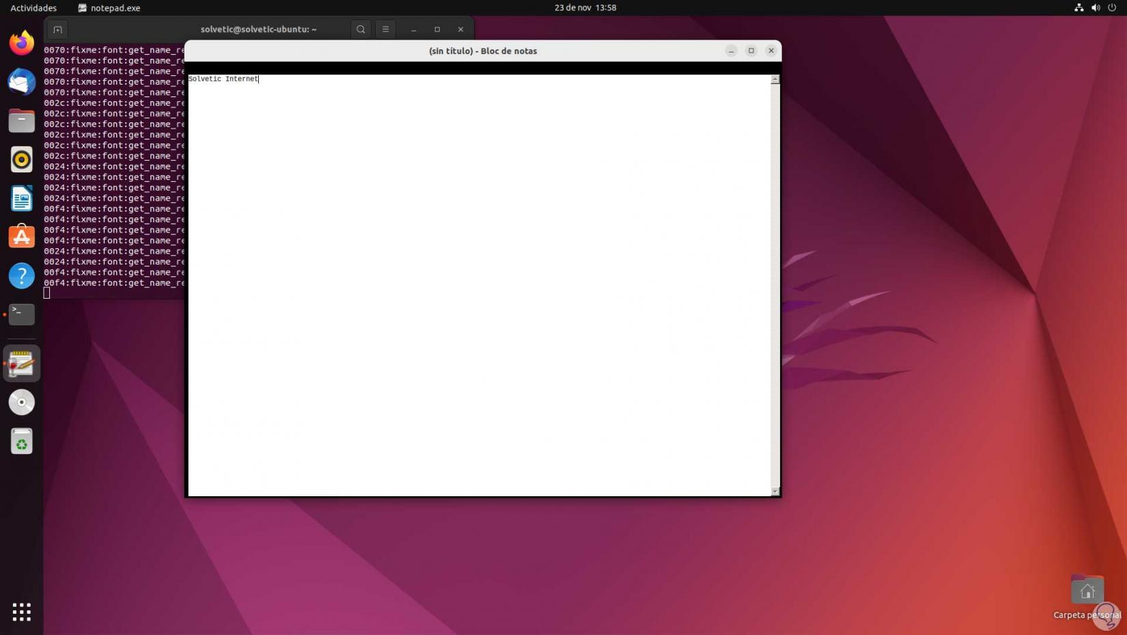Minimize the Bloc de notas window
Viewport: 1127px width, 635px height.
coord(731,51)
